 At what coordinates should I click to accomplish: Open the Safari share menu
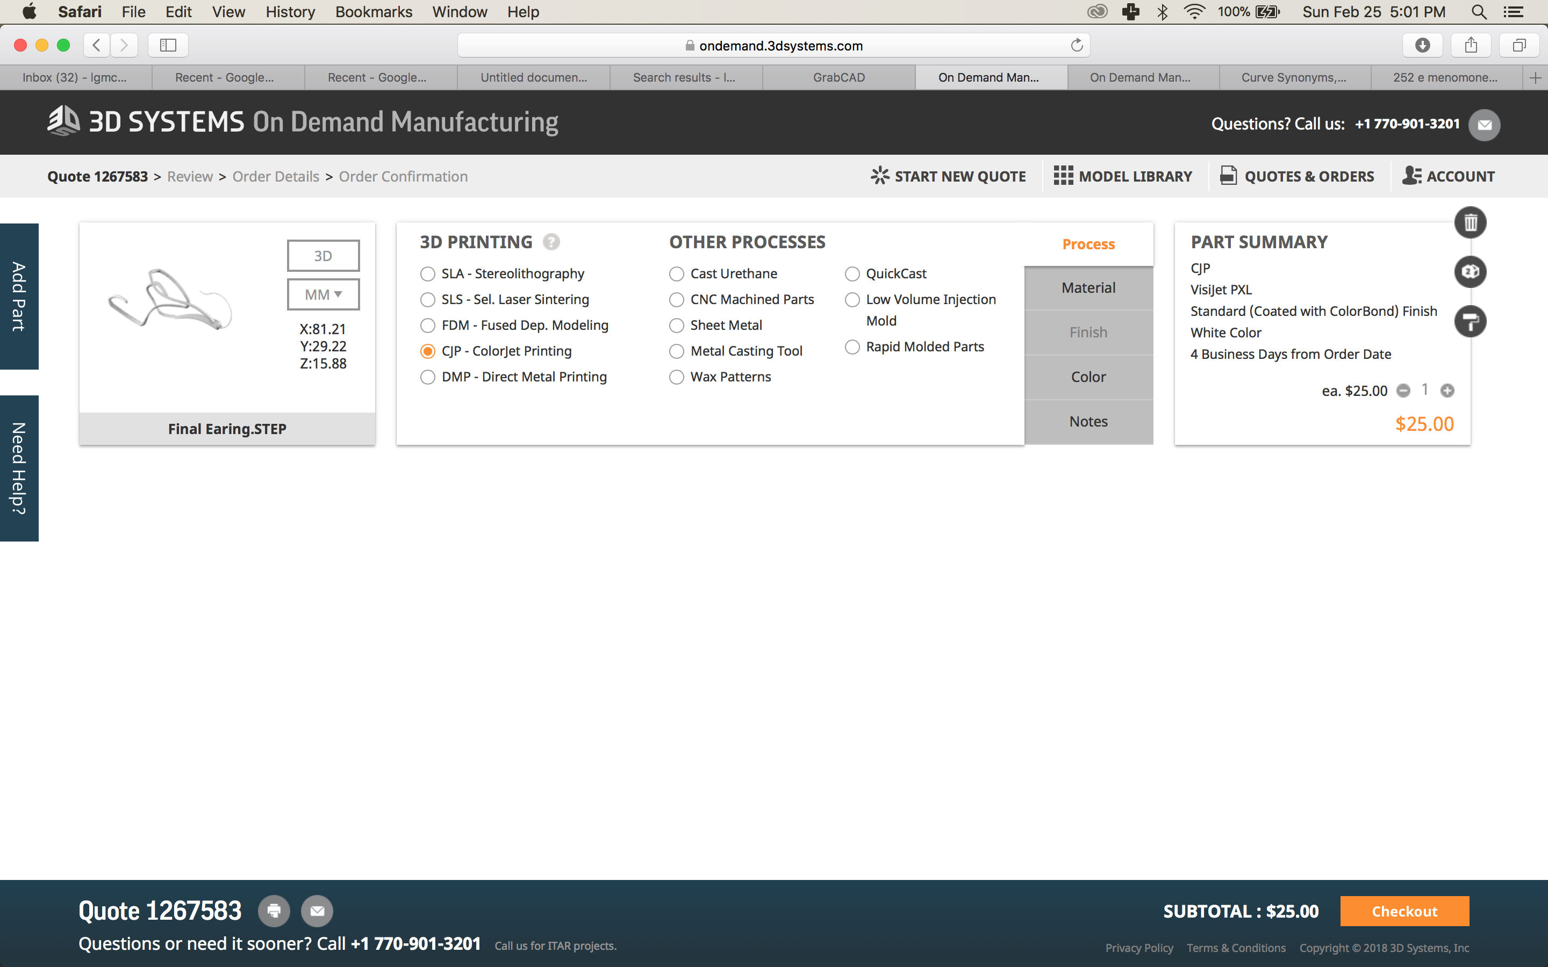coord(1471,45)
